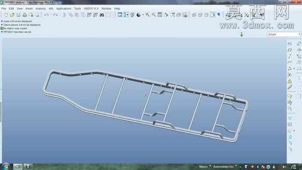Toggle datum axis display
This screenshot has width=302, height=170.
tap(235, 15)
